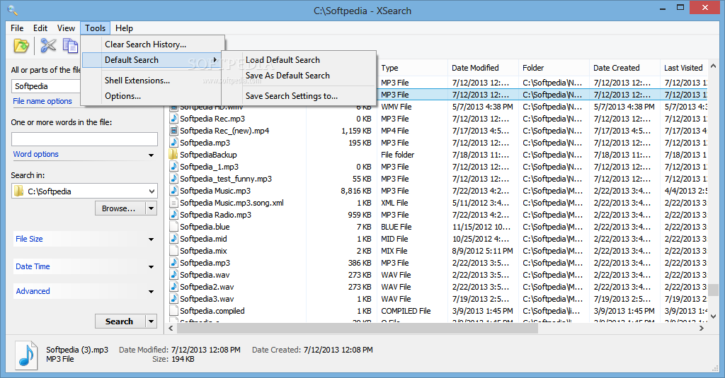
Task: Click the folder icon of SoftpediaBackup
Action: pyautogui.click(x=174, y=155)
